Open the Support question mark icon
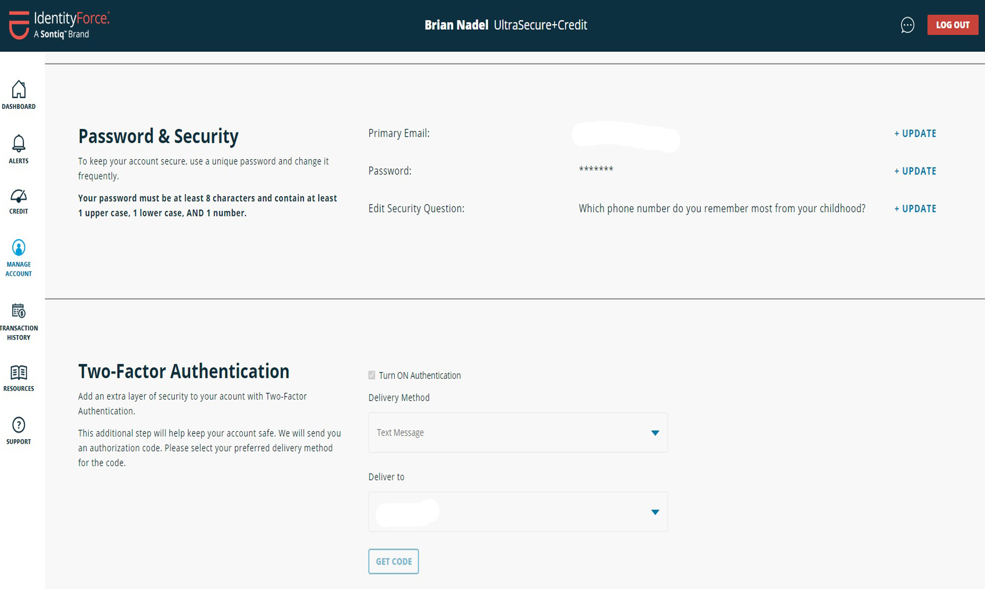Viewport: 985px width, 589px height. coord(18,425)
